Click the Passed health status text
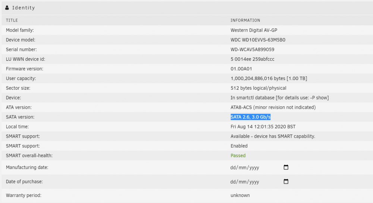Viewport: 373px width, 203px height. click(x=238, y=156)
